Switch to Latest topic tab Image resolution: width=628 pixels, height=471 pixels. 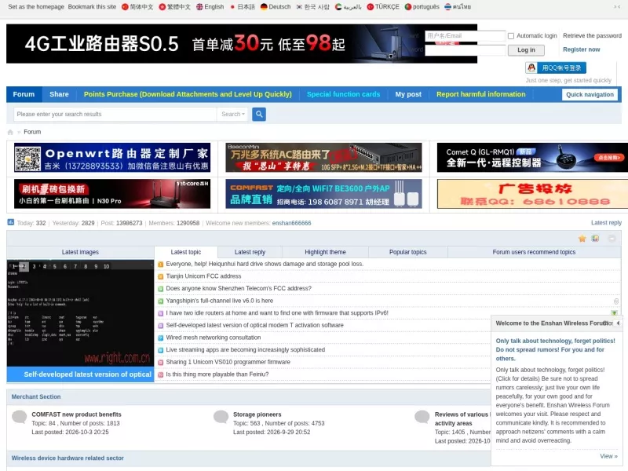(x=186, y=252)
